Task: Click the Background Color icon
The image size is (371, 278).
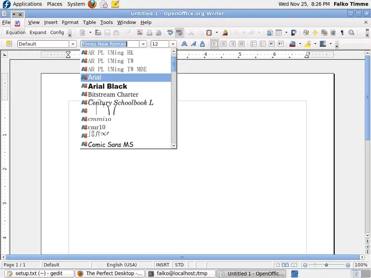Action: click(x=323, y=44)
